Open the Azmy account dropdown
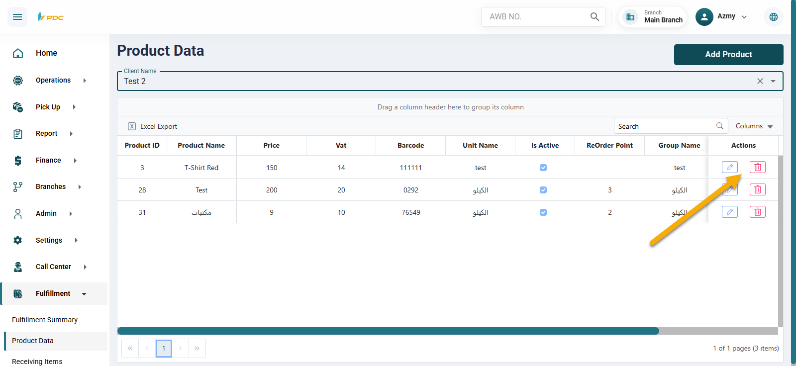 click(744, 17)
